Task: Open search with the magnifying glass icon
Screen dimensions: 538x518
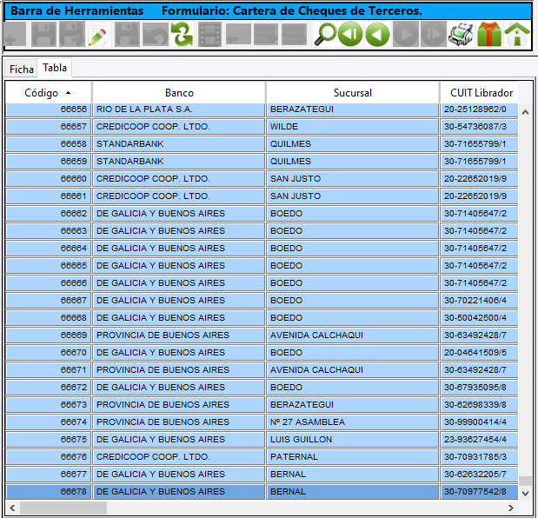Action: tap(325, 34)
